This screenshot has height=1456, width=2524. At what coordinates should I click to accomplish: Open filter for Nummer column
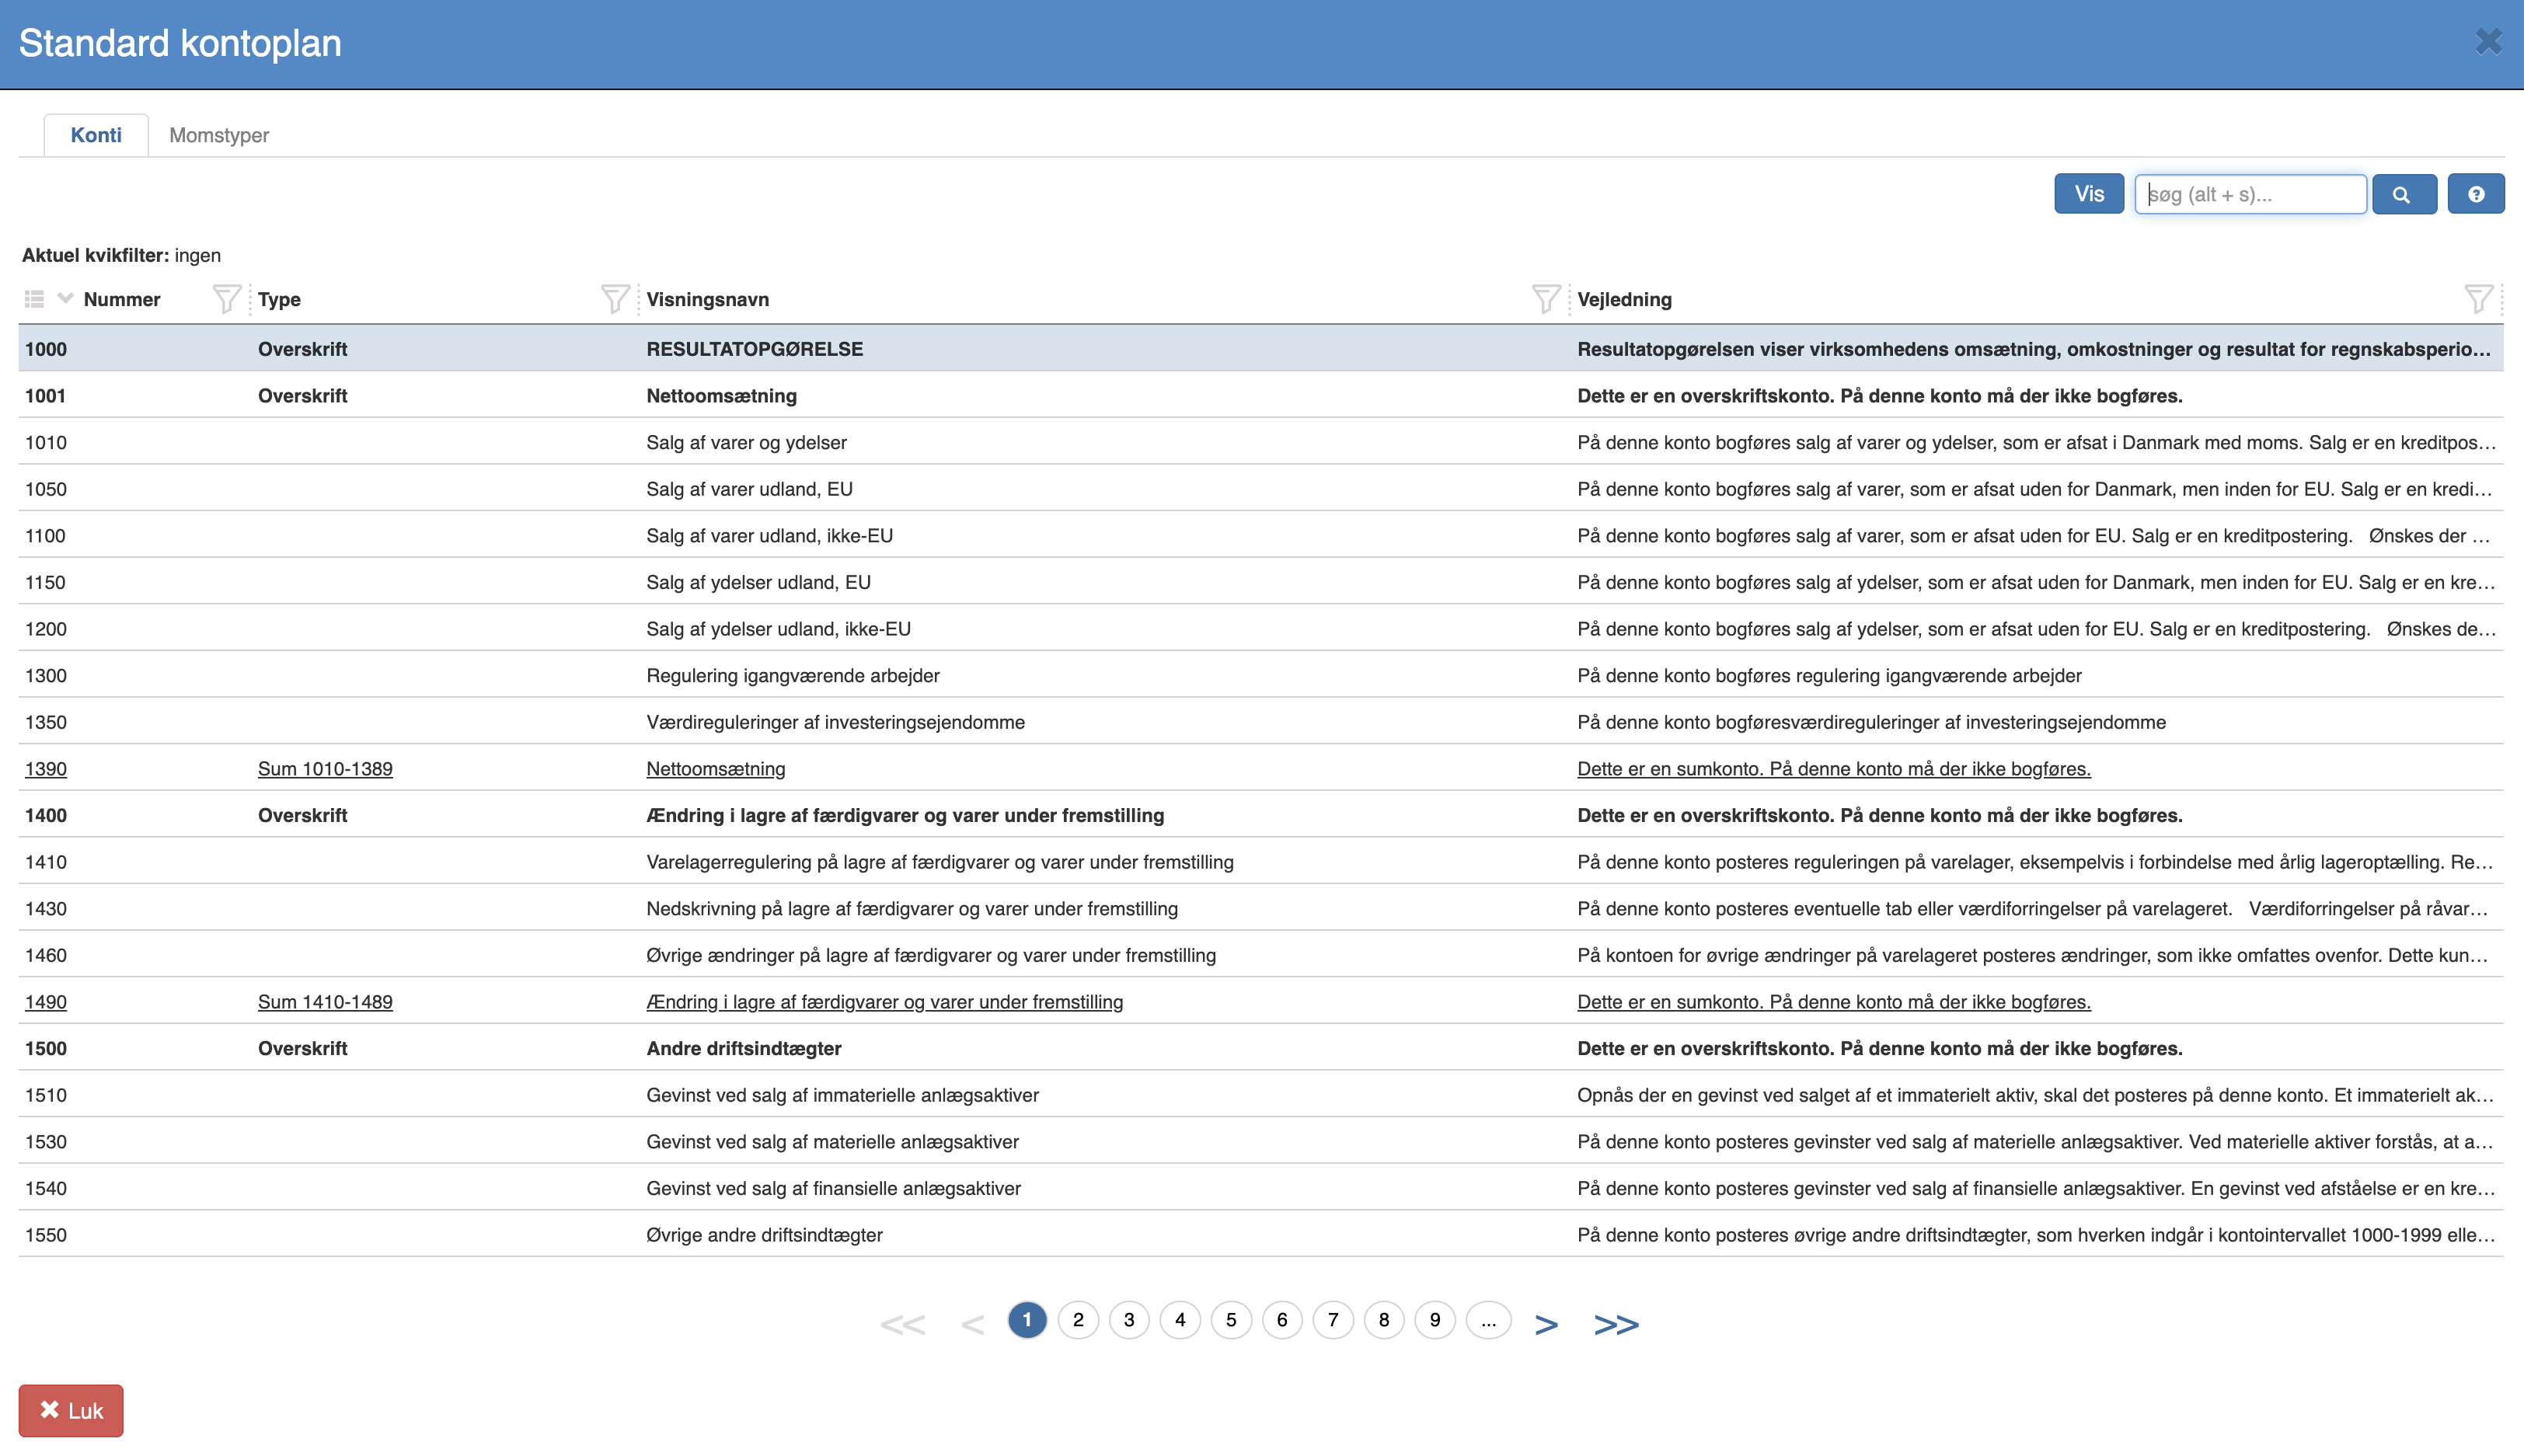(227, 299)
